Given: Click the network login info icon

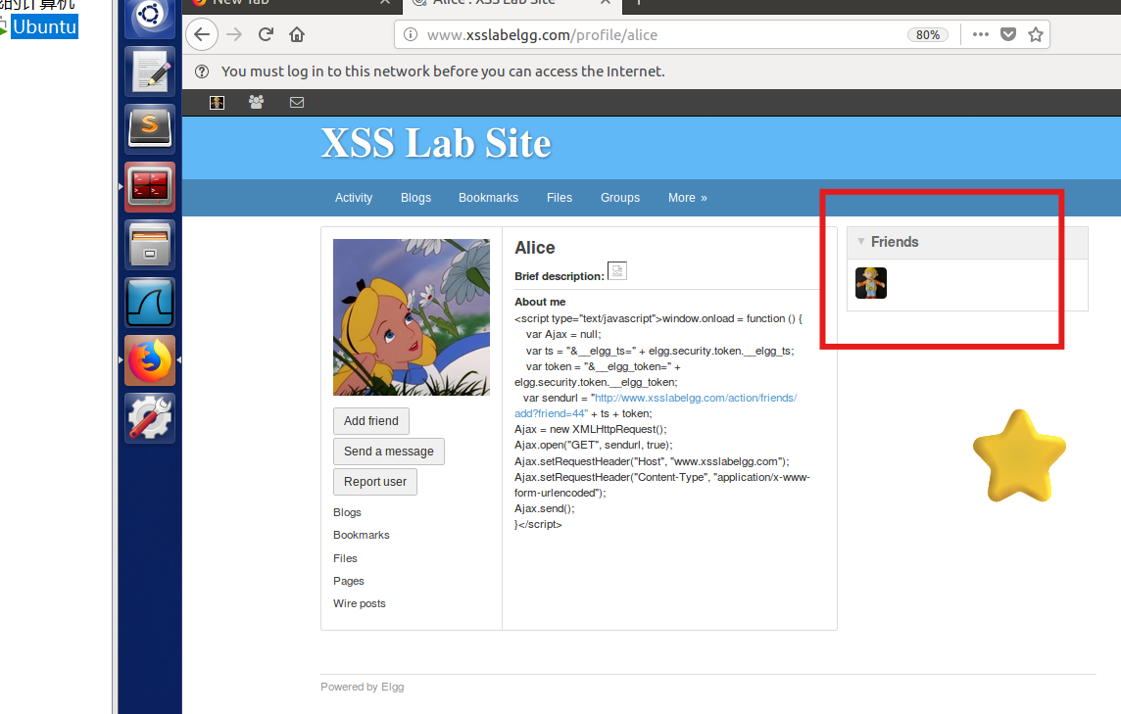Looking at the screenshot, I should click(202, 71).
